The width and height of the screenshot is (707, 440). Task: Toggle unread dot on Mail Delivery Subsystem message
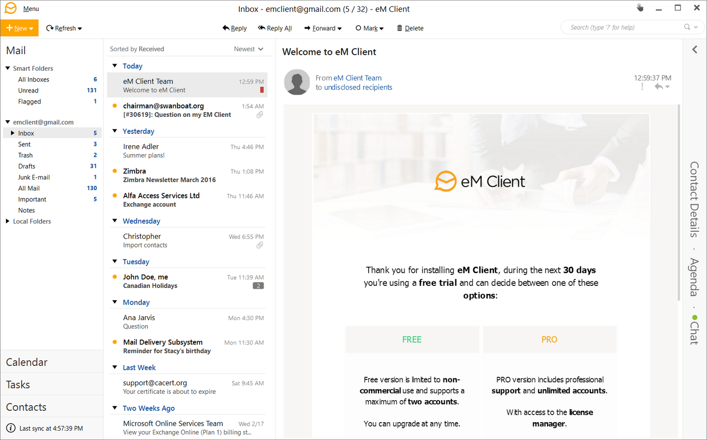click(x=115, y=342)
